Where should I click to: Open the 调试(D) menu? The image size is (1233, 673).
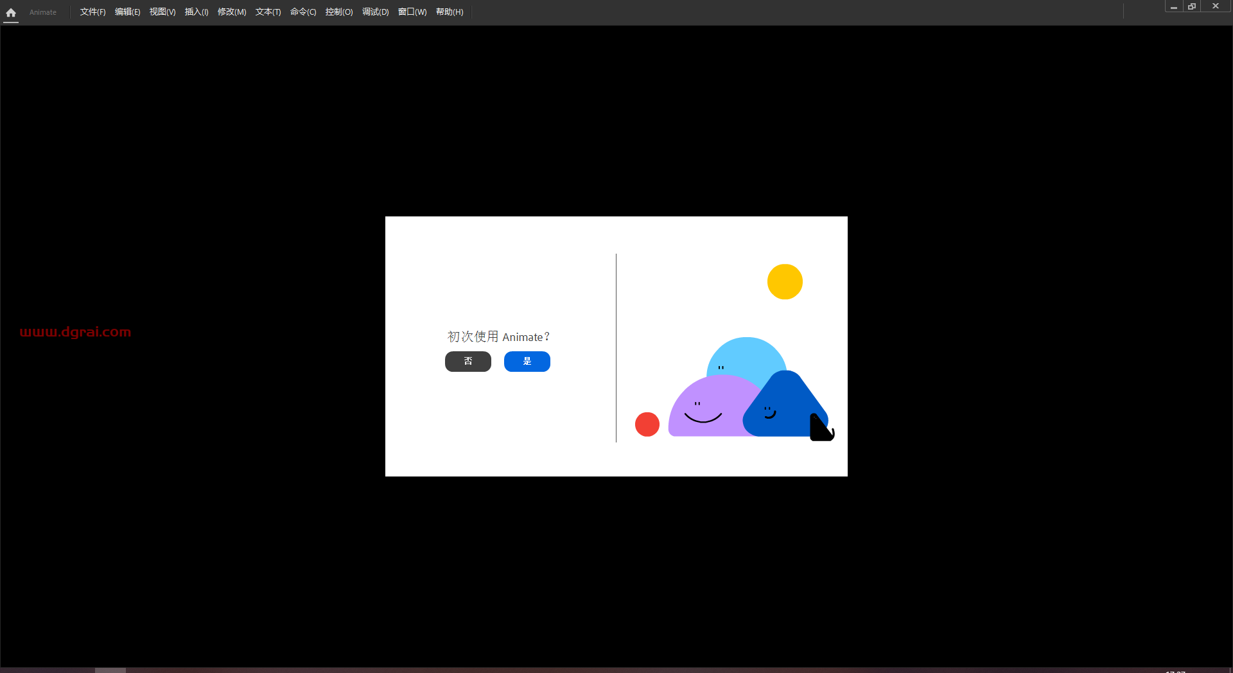[374, 12]
